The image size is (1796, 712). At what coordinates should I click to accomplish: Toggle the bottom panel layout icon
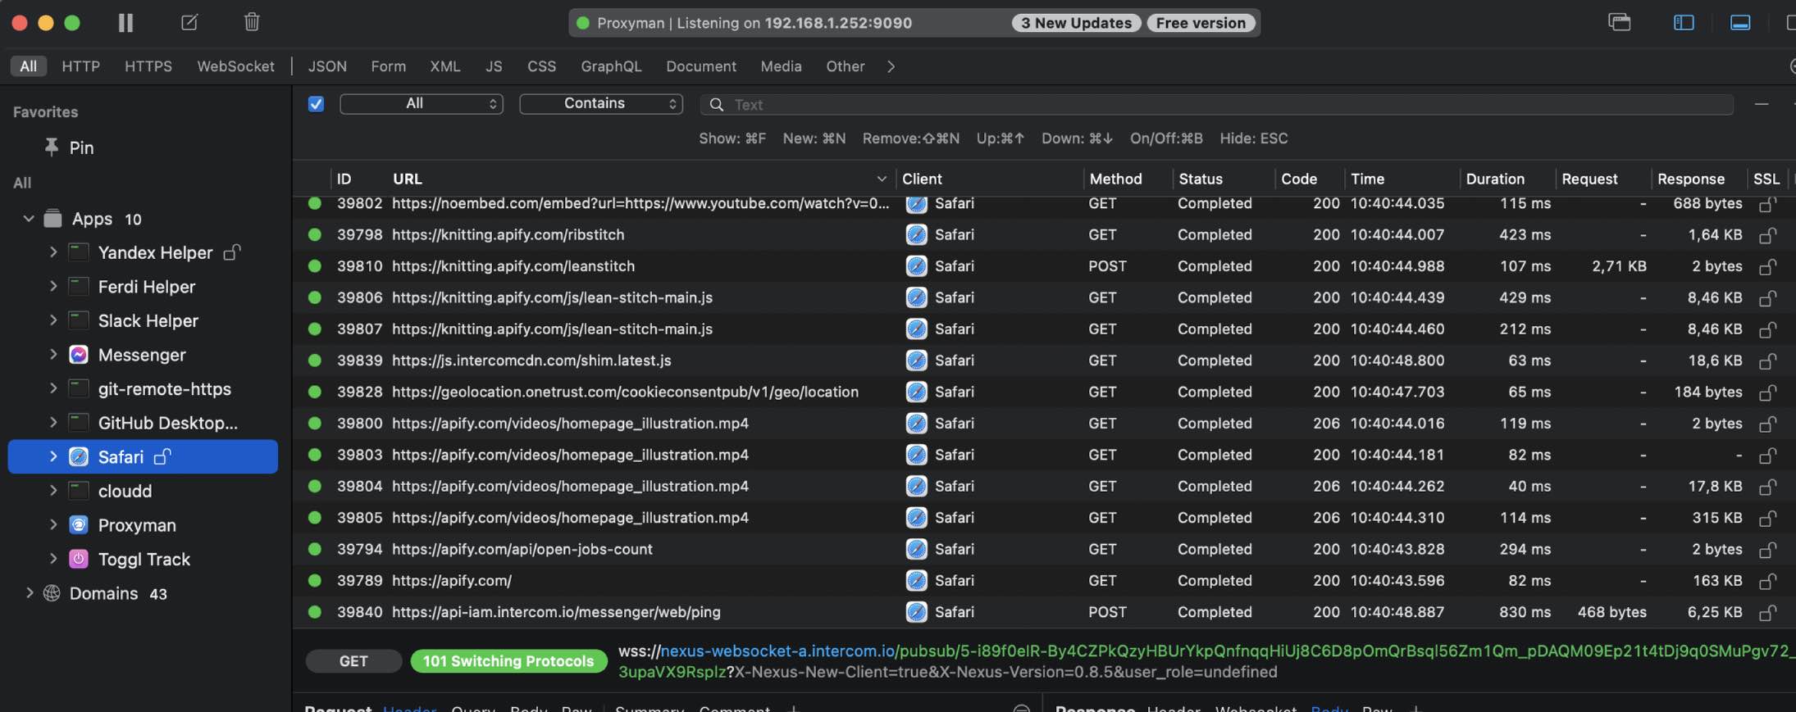[1740, 23]
